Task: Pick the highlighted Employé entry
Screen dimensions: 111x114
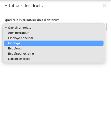Action: (x=54, y=43)
